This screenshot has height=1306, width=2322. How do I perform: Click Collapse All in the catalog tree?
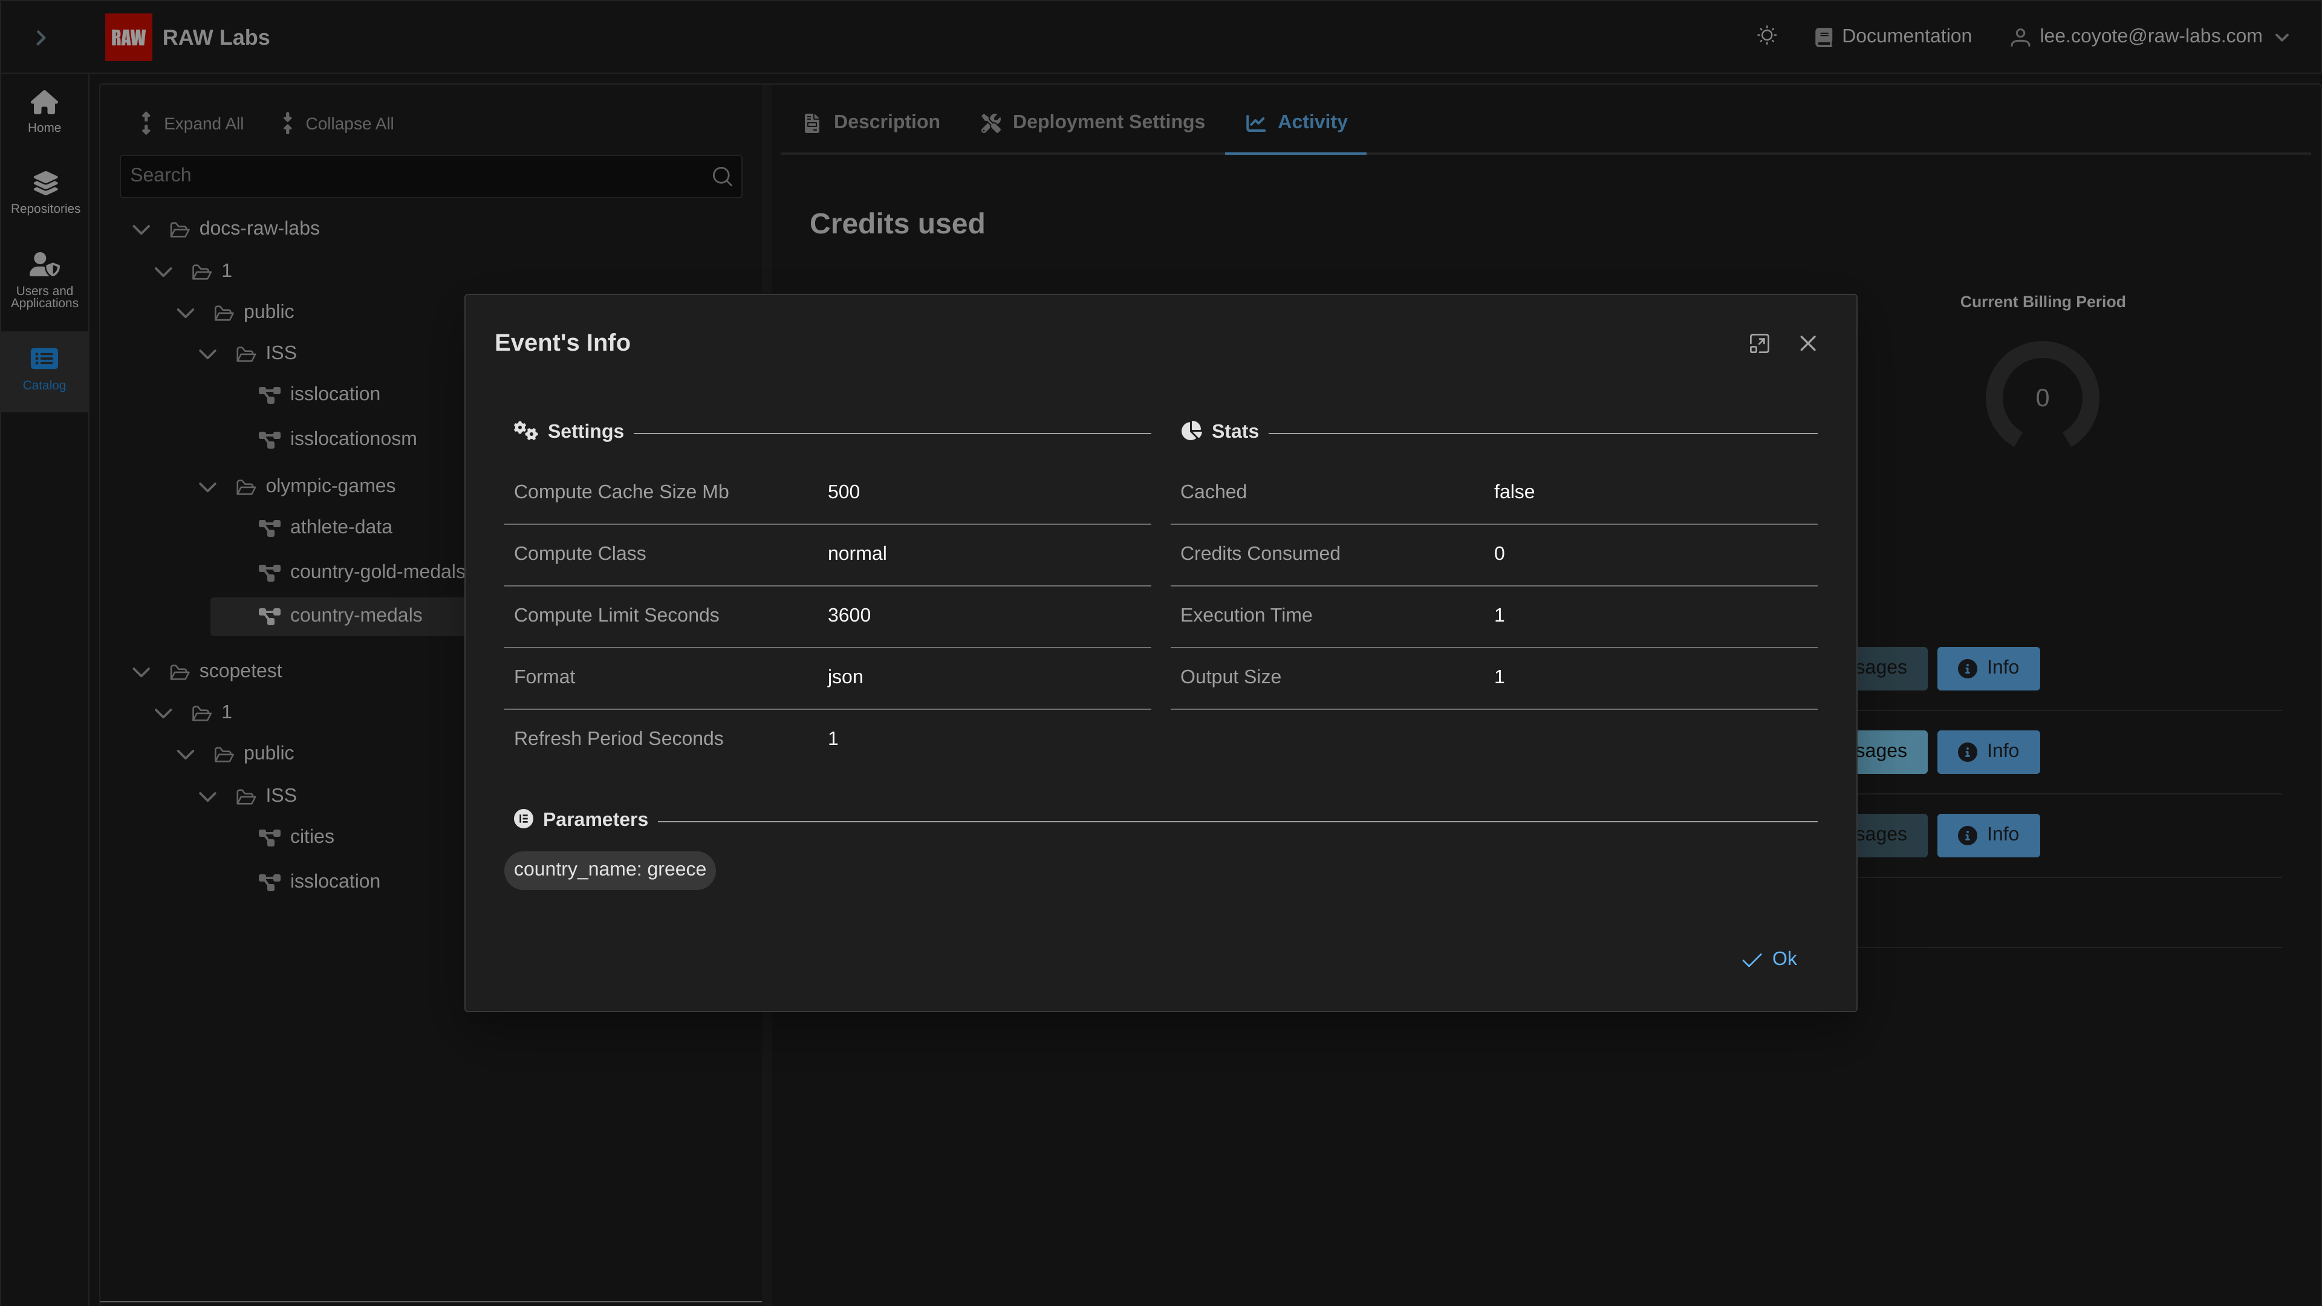click(338, 123)
